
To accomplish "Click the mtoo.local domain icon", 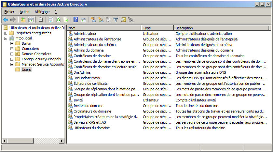I will pos(12,38).
